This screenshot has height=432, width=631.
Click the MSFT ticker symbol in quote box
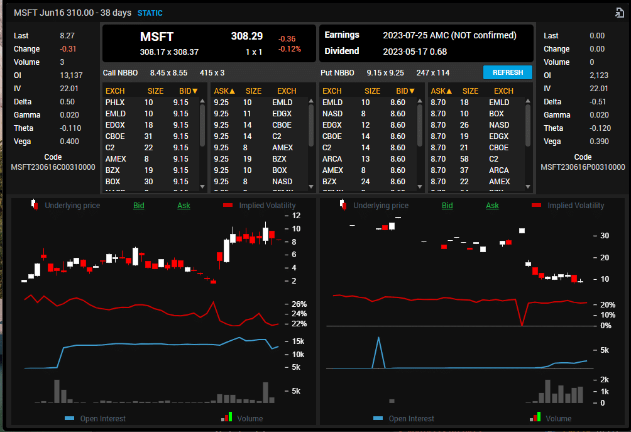point(156,36)
